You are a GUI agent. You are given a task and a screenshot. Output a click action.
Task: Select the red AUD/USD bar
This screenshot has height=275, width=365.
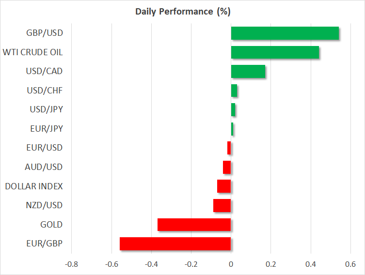[227, 167]
